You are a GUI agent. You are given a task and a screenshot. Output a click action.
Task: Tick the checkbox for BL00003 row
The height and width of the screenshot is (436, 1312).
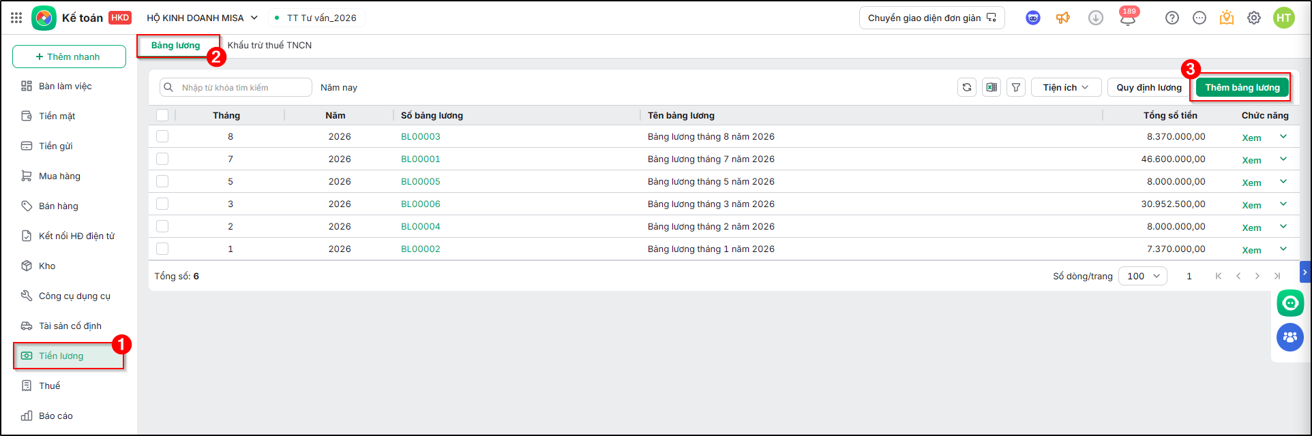point(162,136)
